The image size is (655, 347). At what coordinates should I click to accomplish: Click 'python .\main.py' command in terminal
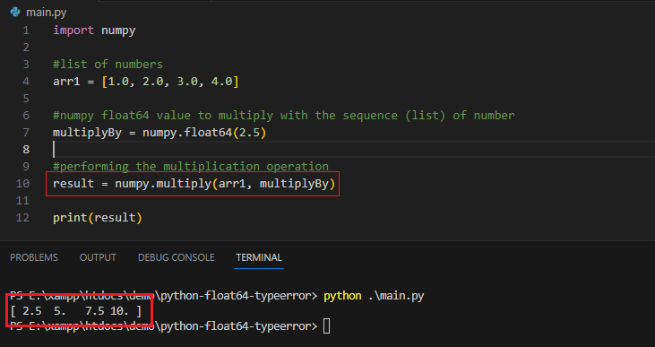click(x=374, y=296)
